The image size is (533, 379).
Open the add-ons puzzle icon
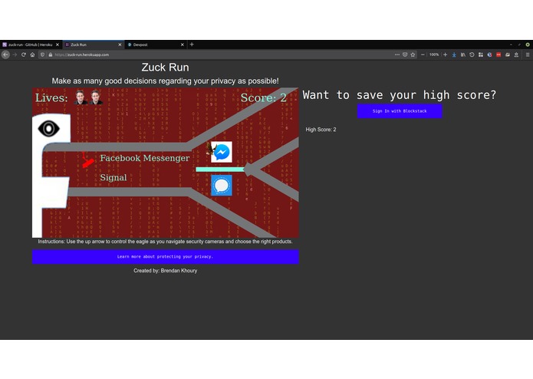[x=481, y=54]
